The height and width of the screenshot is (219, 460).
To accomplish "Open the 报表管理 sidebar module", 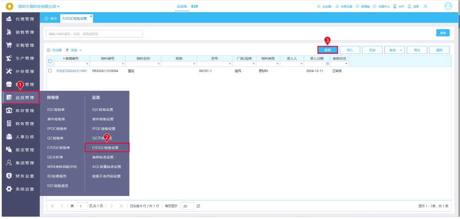I will pos(21,150).
